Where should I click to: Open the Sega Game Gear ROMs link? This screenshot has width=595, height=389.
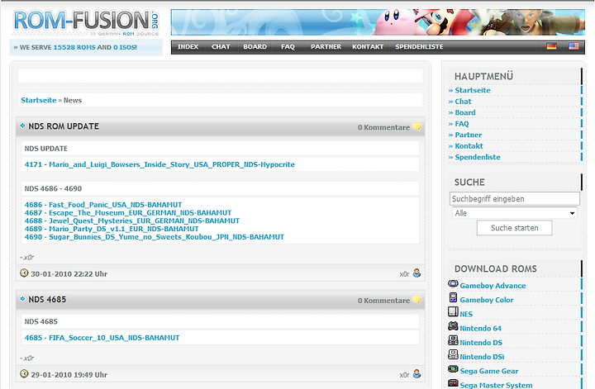[x=489, y=371]
